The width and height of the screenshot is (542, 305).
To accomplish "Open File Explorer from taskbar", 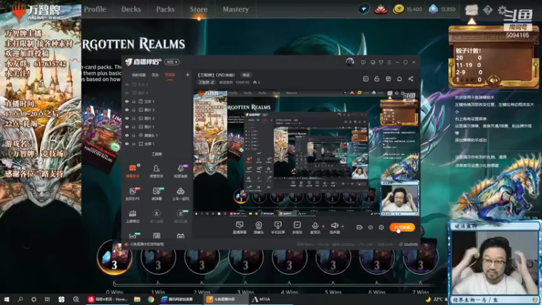I will (138, 299).
